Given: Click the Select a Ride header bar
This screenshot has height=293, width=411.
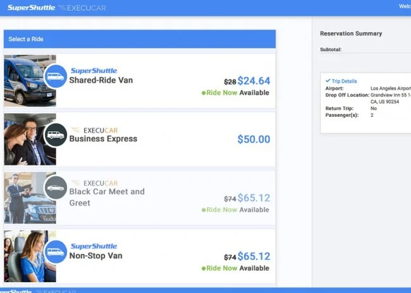Looking at the screenshot, I should [x=140, y=39].
